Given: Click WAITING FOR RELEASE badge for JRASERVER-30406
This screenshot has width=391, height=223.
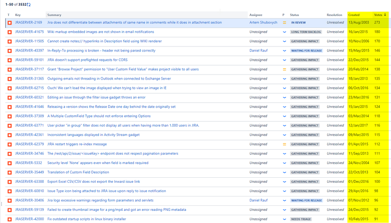Looking at the screenshot, I should tap(306, 201).
